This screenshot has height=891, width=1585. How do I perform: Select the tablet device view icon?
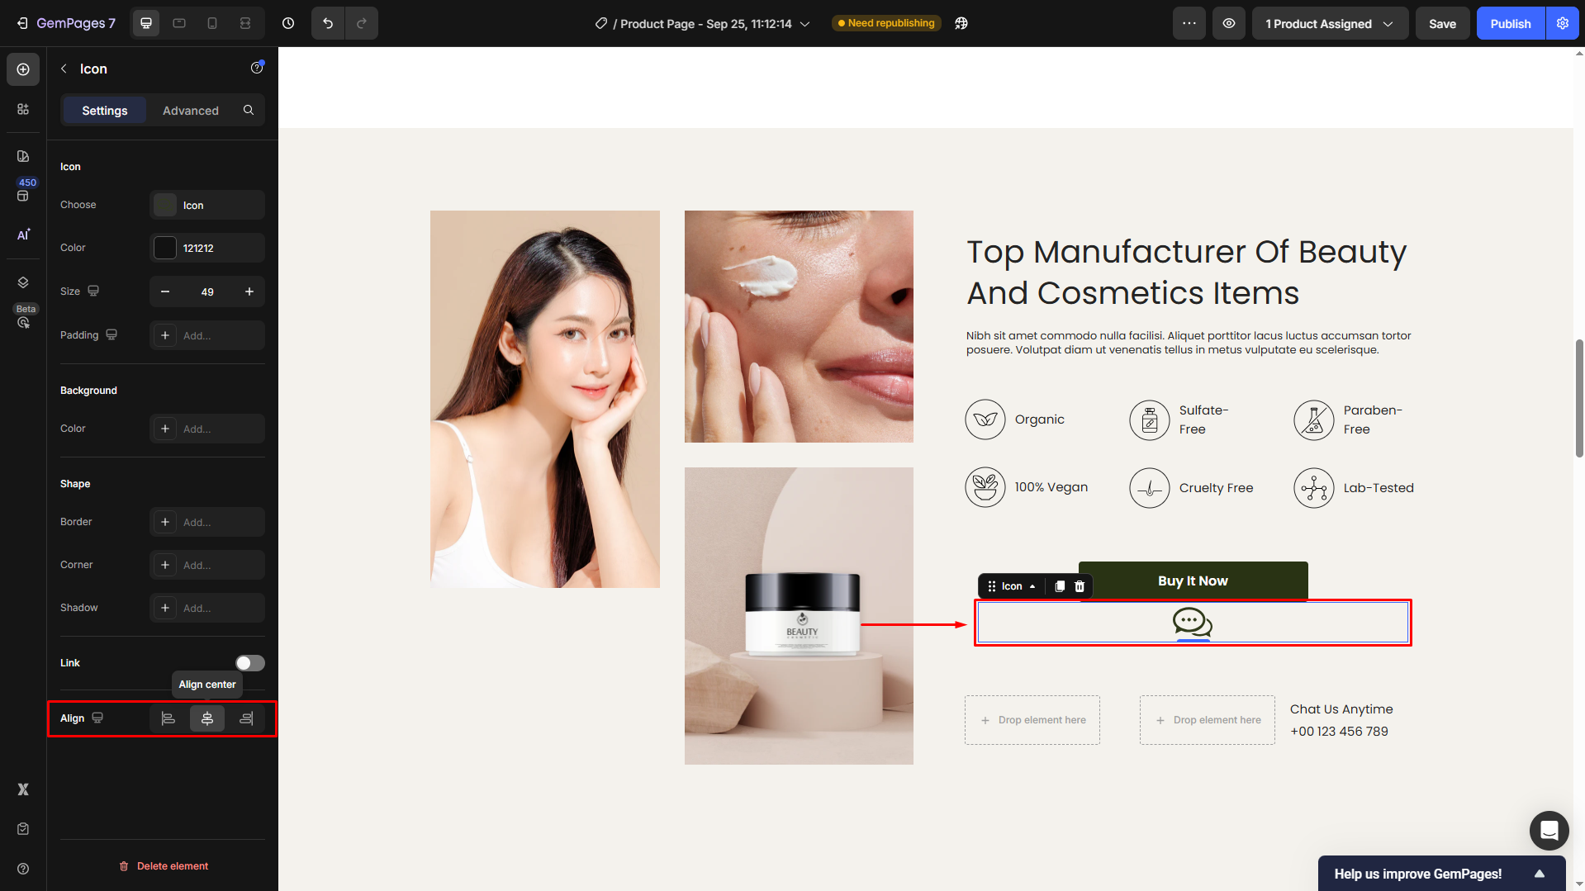(x=179, y=23)
